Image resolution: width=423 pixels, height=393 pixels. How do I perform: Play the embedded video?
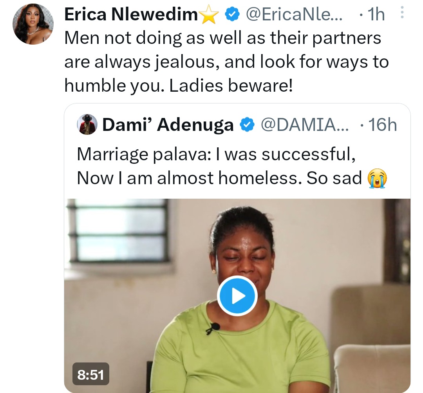coord(238,296)
